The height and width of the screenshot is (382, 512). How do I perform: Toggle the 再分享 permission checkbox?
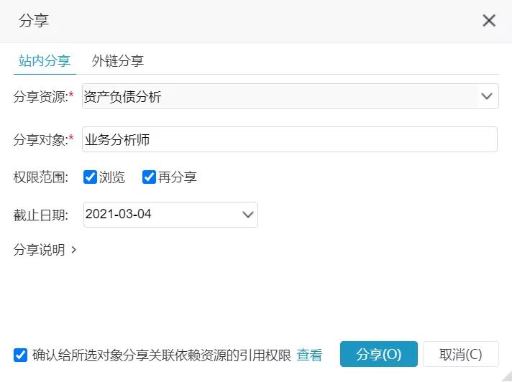(149, 177)
